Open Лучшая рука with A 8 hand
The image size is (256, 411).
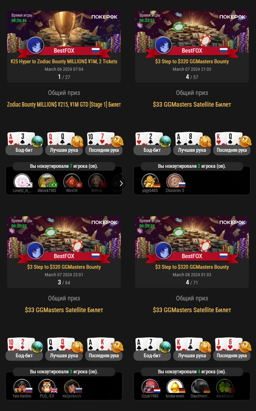[x=192, y=143]
